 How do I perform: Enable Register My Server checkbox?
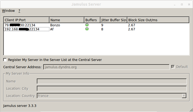coord(5,60)
